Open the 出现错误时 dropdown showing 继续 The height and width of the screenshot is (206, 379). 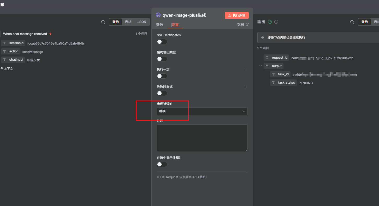coord(202,111)
